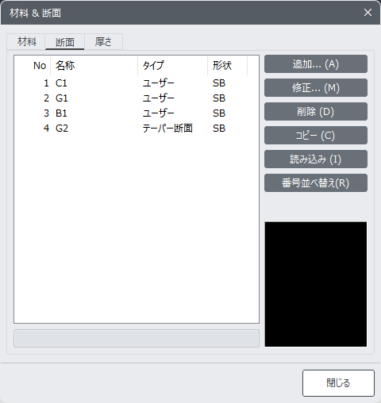
Task: Click the 閉じる button
Action: click(x=338, y=383)
